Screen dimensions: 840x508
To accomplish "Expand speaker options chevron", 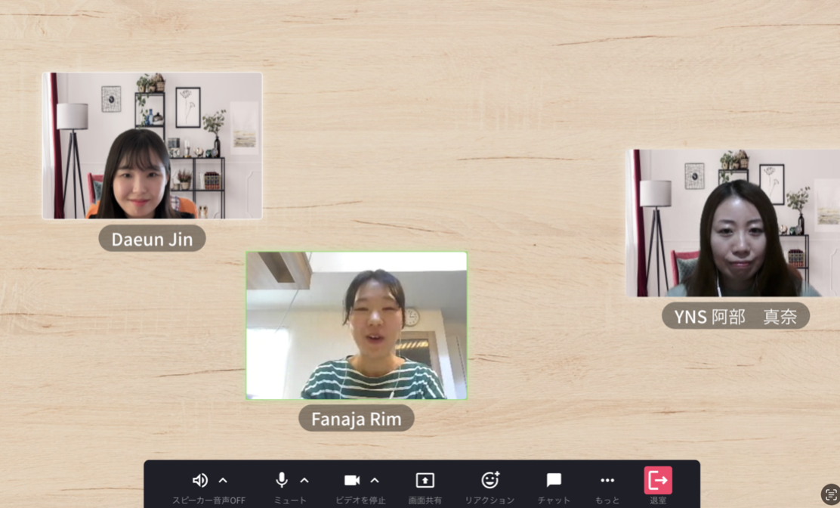I will point(223,480).
